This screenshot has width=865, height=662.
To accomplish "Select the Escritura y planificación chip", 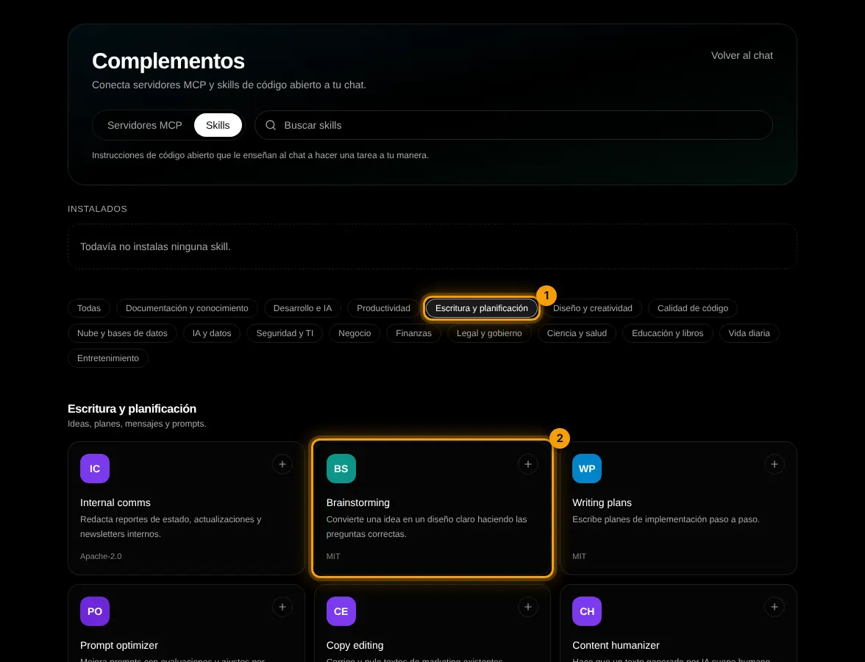I will coord(482,307).
